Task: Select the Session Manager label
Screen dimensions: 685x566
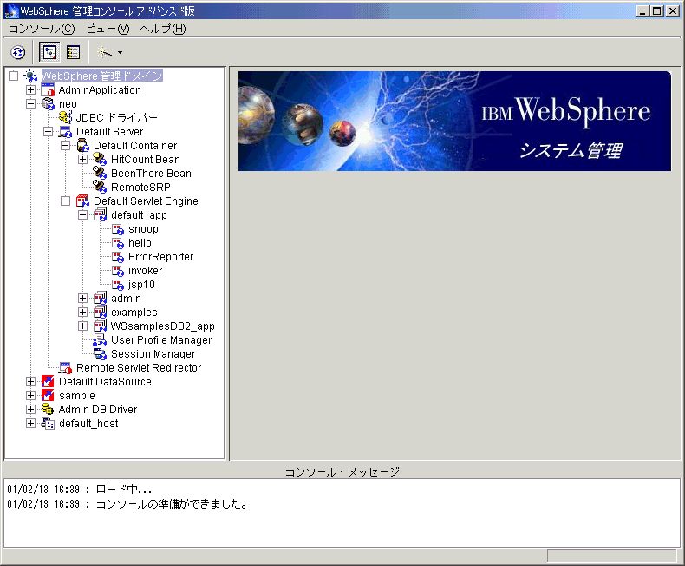Action: [x=153, y=354]
